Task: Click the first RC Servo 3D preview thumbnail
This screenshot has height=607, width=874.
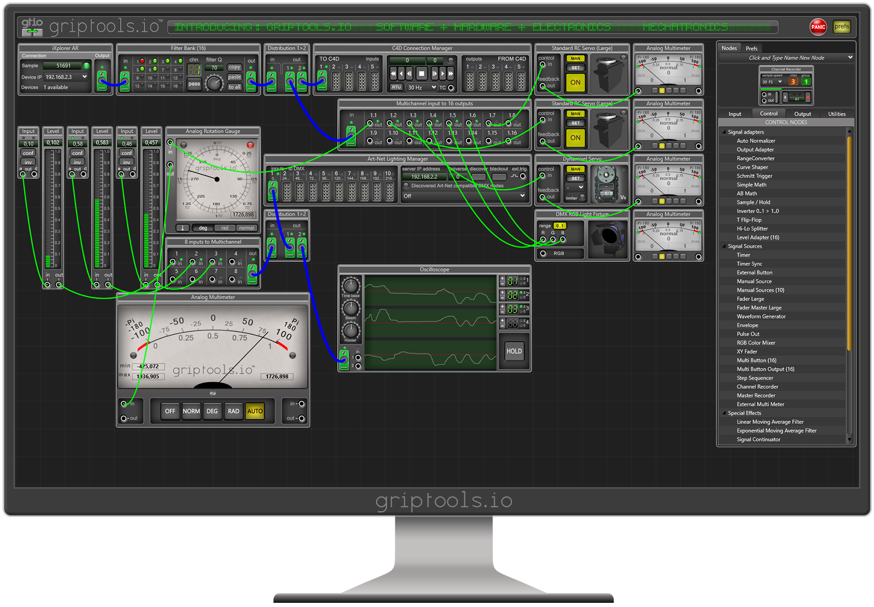Action: tap(609, 73)
